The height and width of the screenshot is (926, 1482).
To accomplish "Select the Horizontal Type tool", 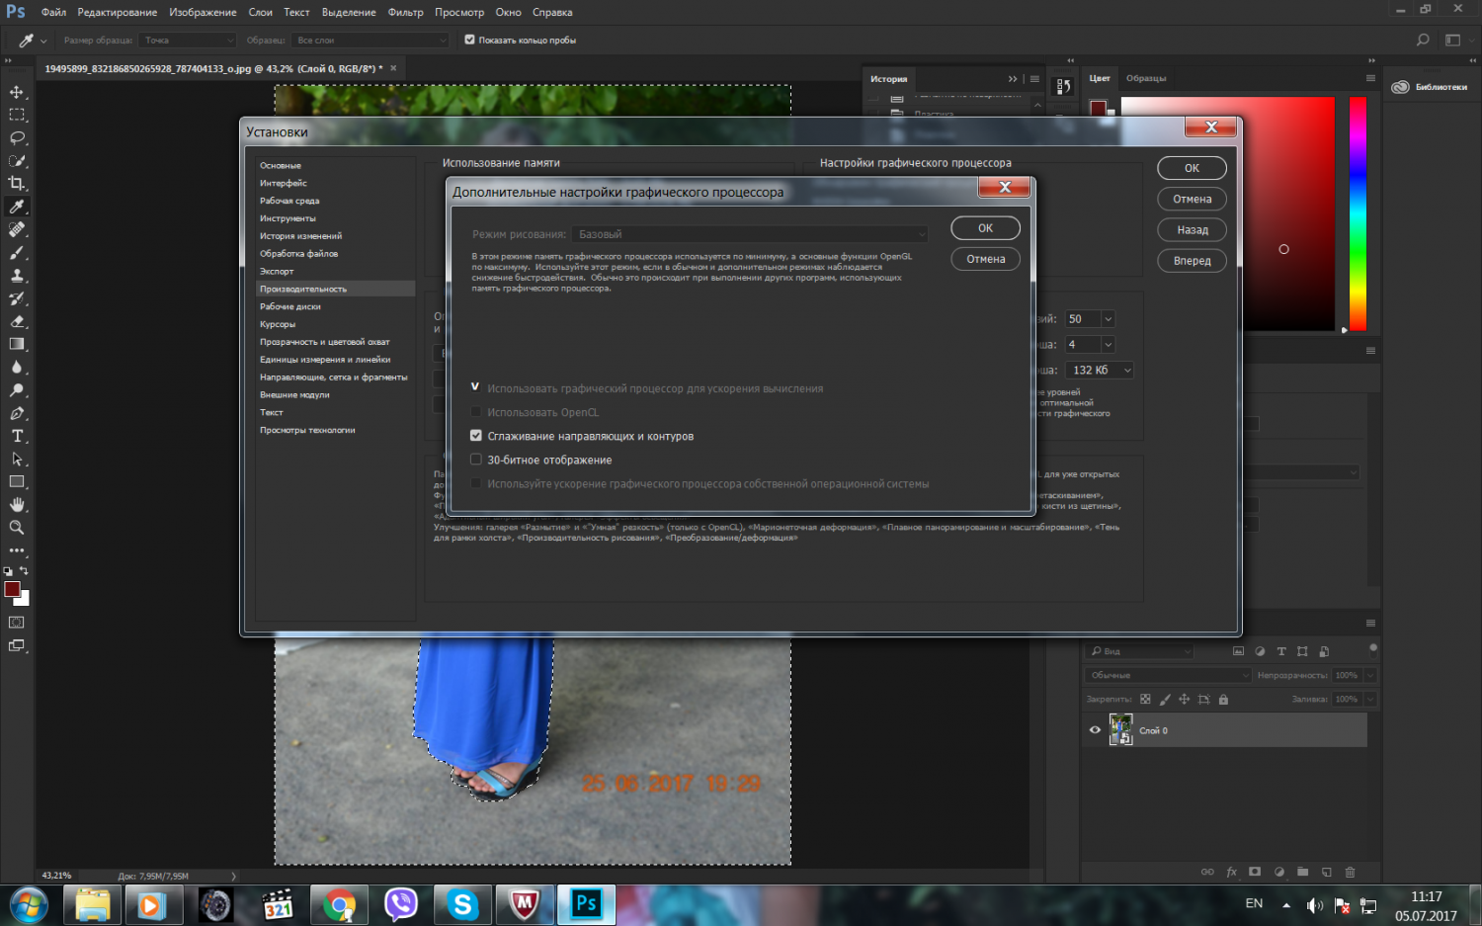I will (17, 436).
